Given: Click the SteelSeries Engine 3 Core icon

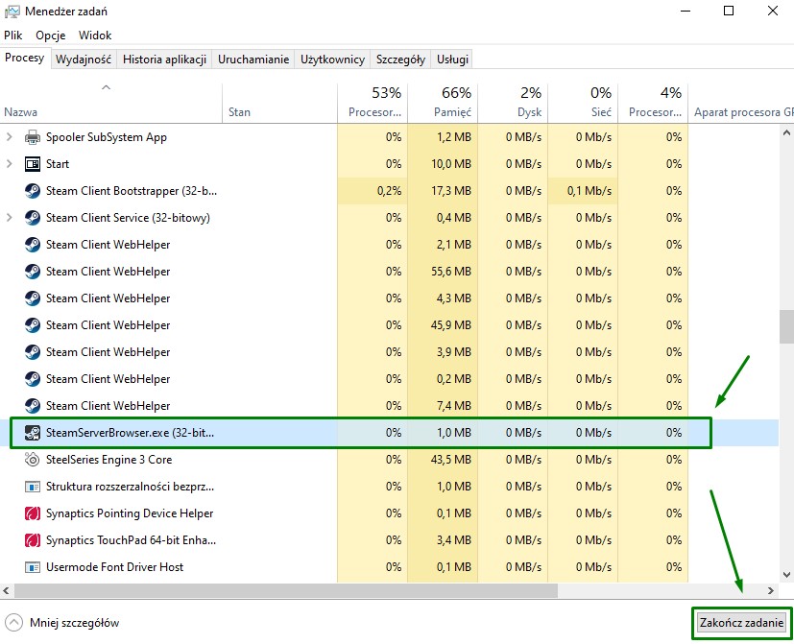Looking at the screenshot, I should click(x=33, y=459).
